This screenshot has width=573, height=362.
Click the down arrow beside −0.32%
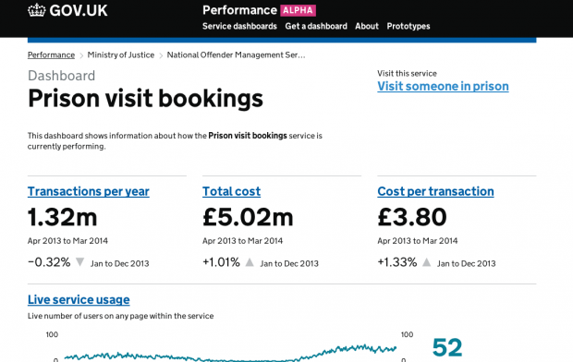click(x=80, y=262)
